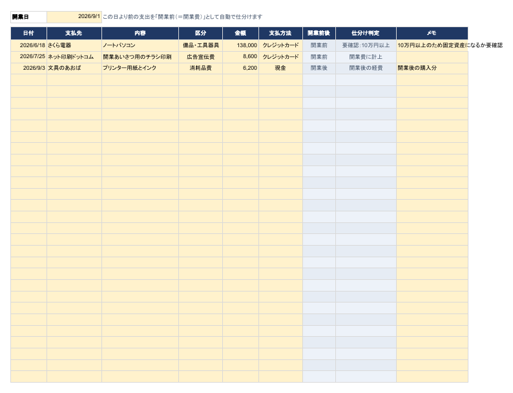Click the date cell 2026/6/18

(29, 45)
